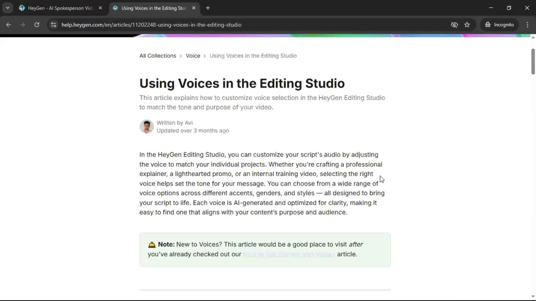Close the HeyGen AI Spokesperson tab
This screenshot has height=301, width=536.
point(100,8)
